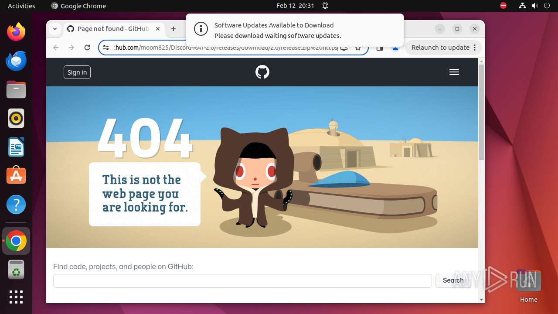Go back to previous page
Image resolution: width=558 pixels, height=314 pixels.
56,48
